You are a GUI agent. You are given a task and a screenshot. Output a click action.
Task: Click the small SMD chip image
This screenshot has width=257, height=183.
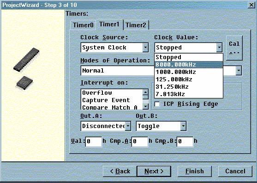point(24,83)
